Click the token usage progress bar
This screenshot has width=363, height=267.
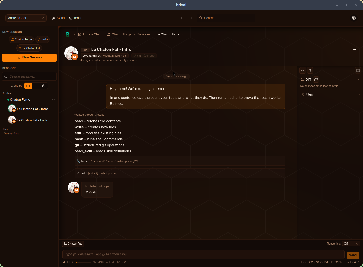pos(84,262)
